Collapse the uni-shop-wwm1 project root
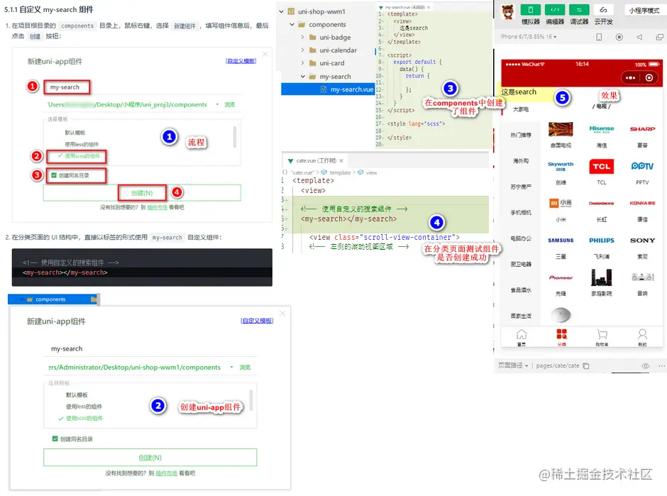The height and width of the screenshot is (496, 667). (281, 11)
